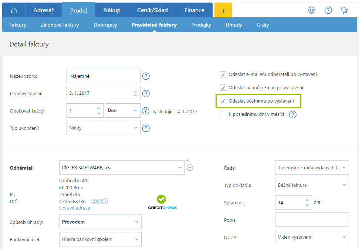
Task: Switch to Úhrady subtab
Action: point(234,25)
